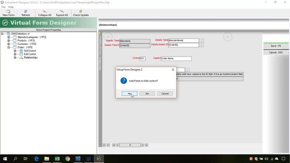Click the right circular plus add icon
This screenshot has height=163, width=290.
pos(227,37)
